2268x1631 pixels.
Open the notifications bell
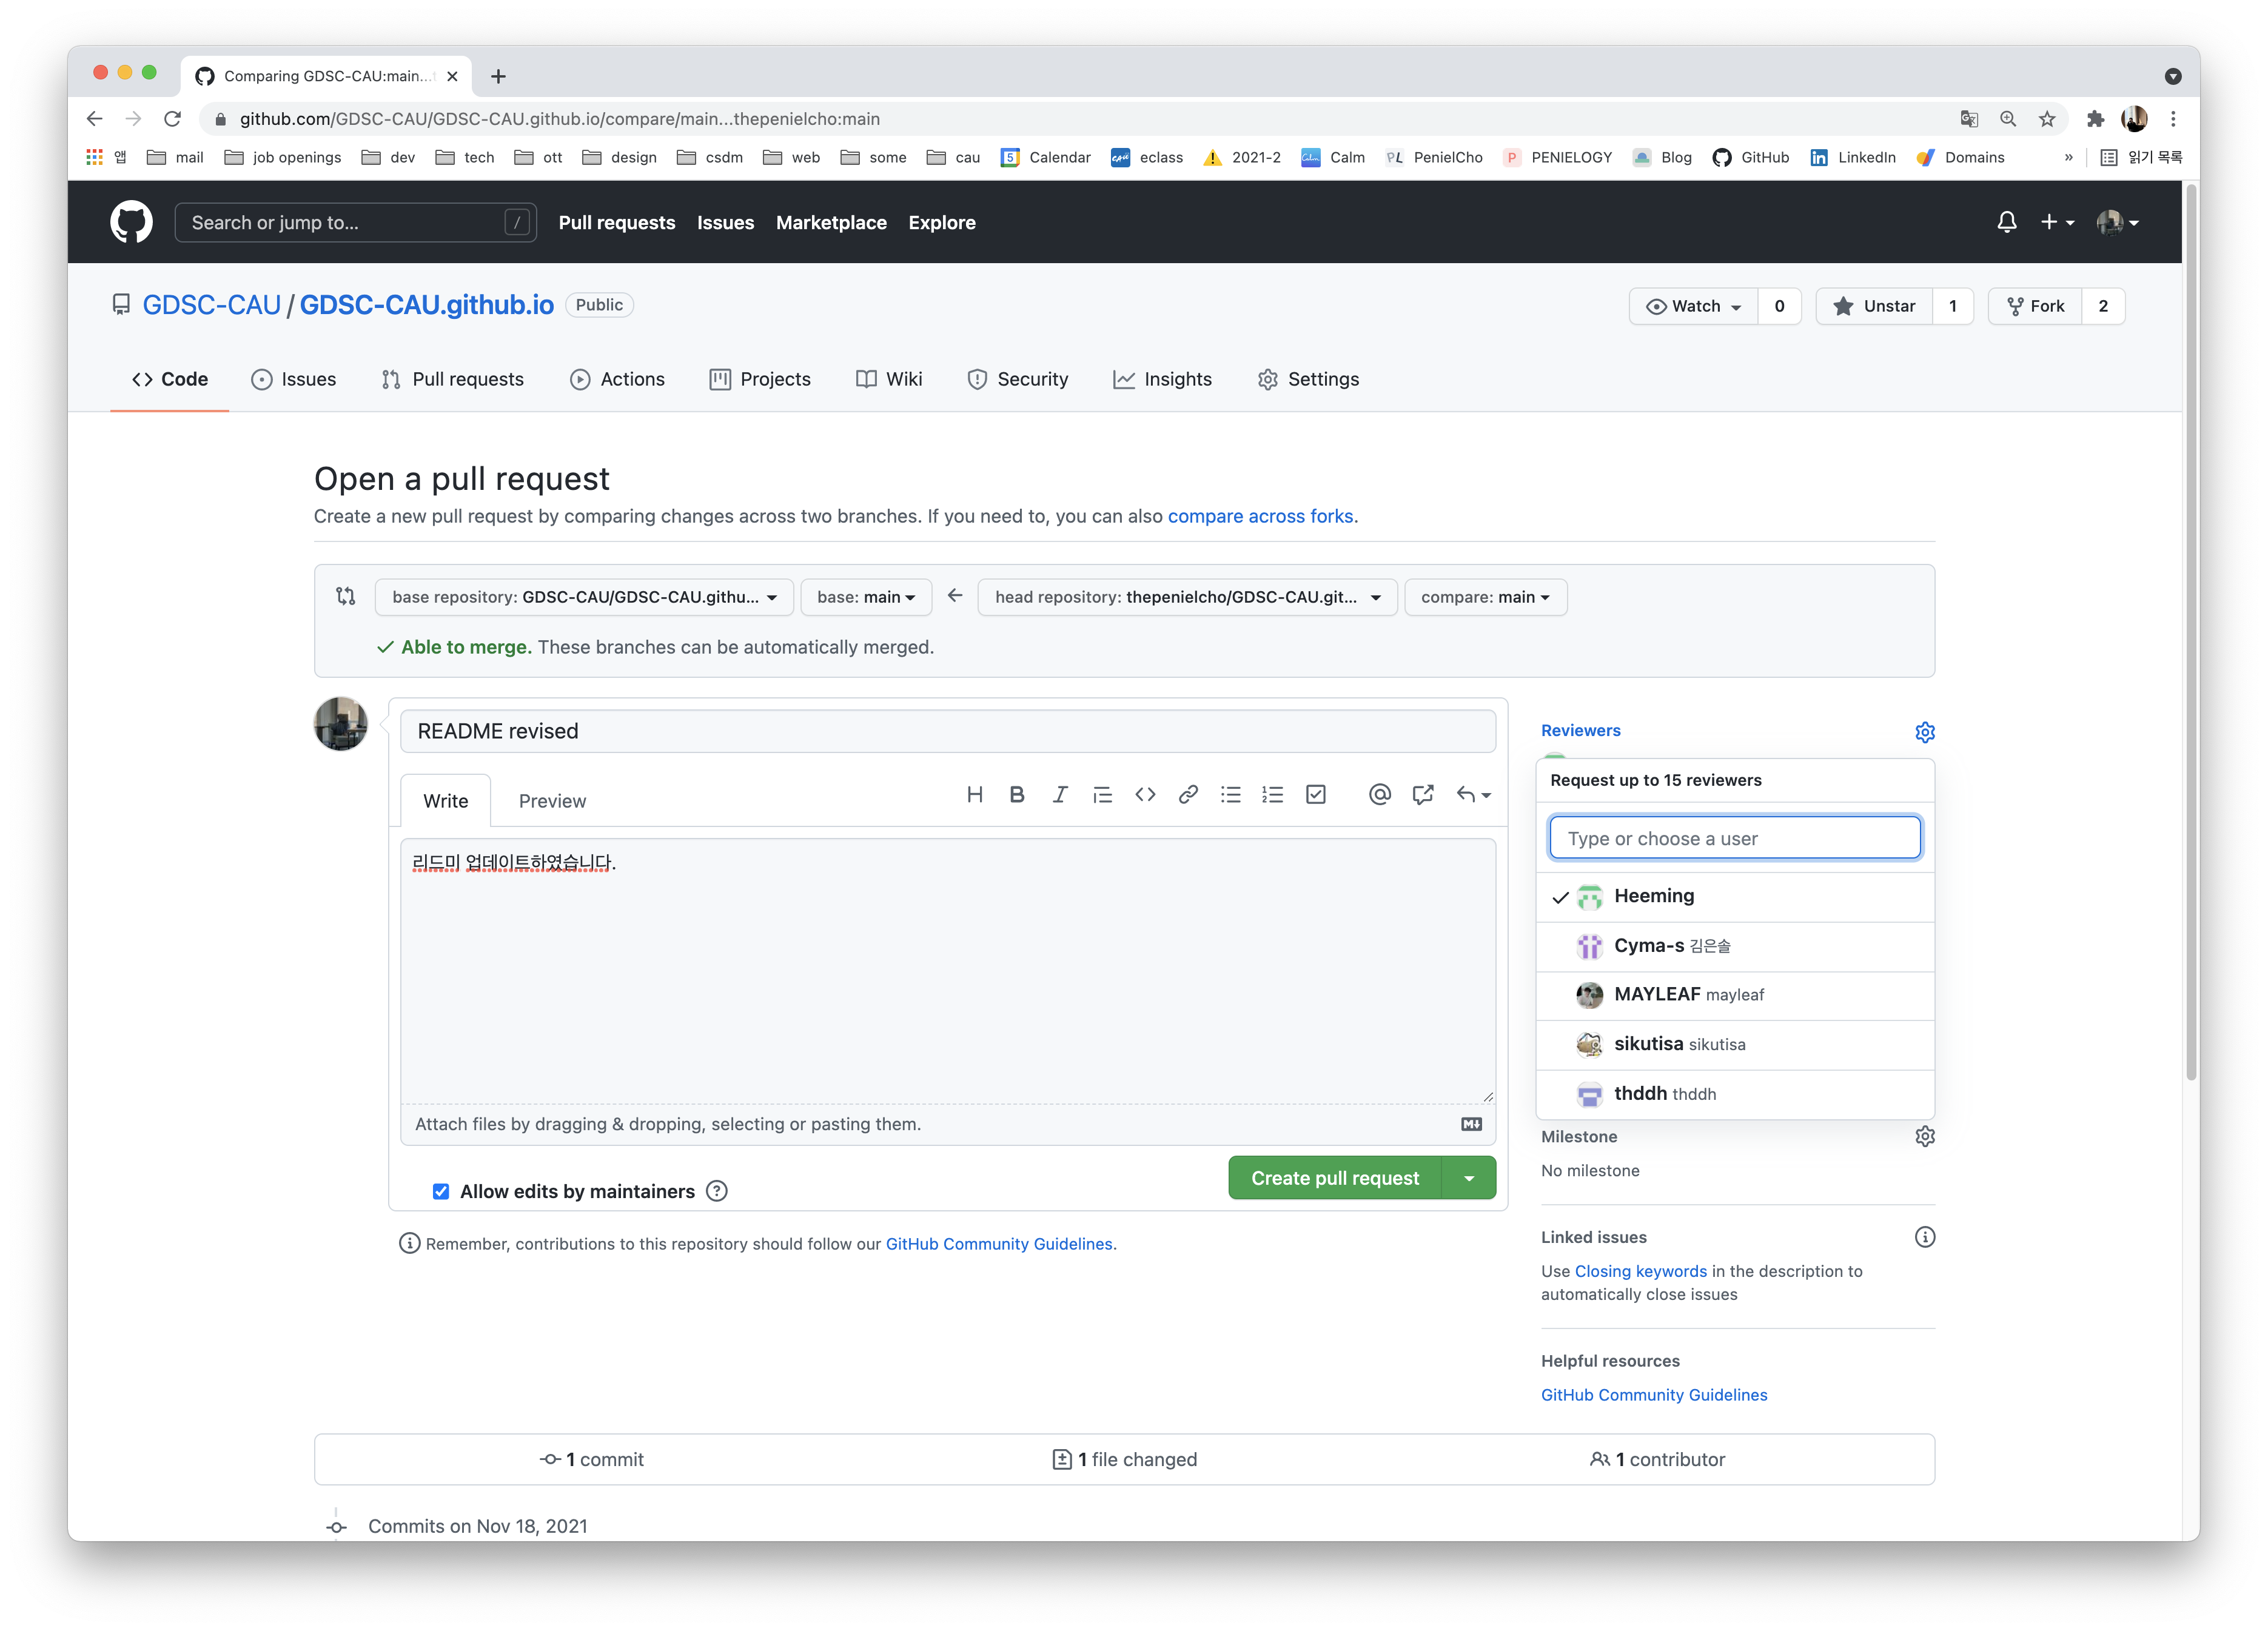[2006, 222]
